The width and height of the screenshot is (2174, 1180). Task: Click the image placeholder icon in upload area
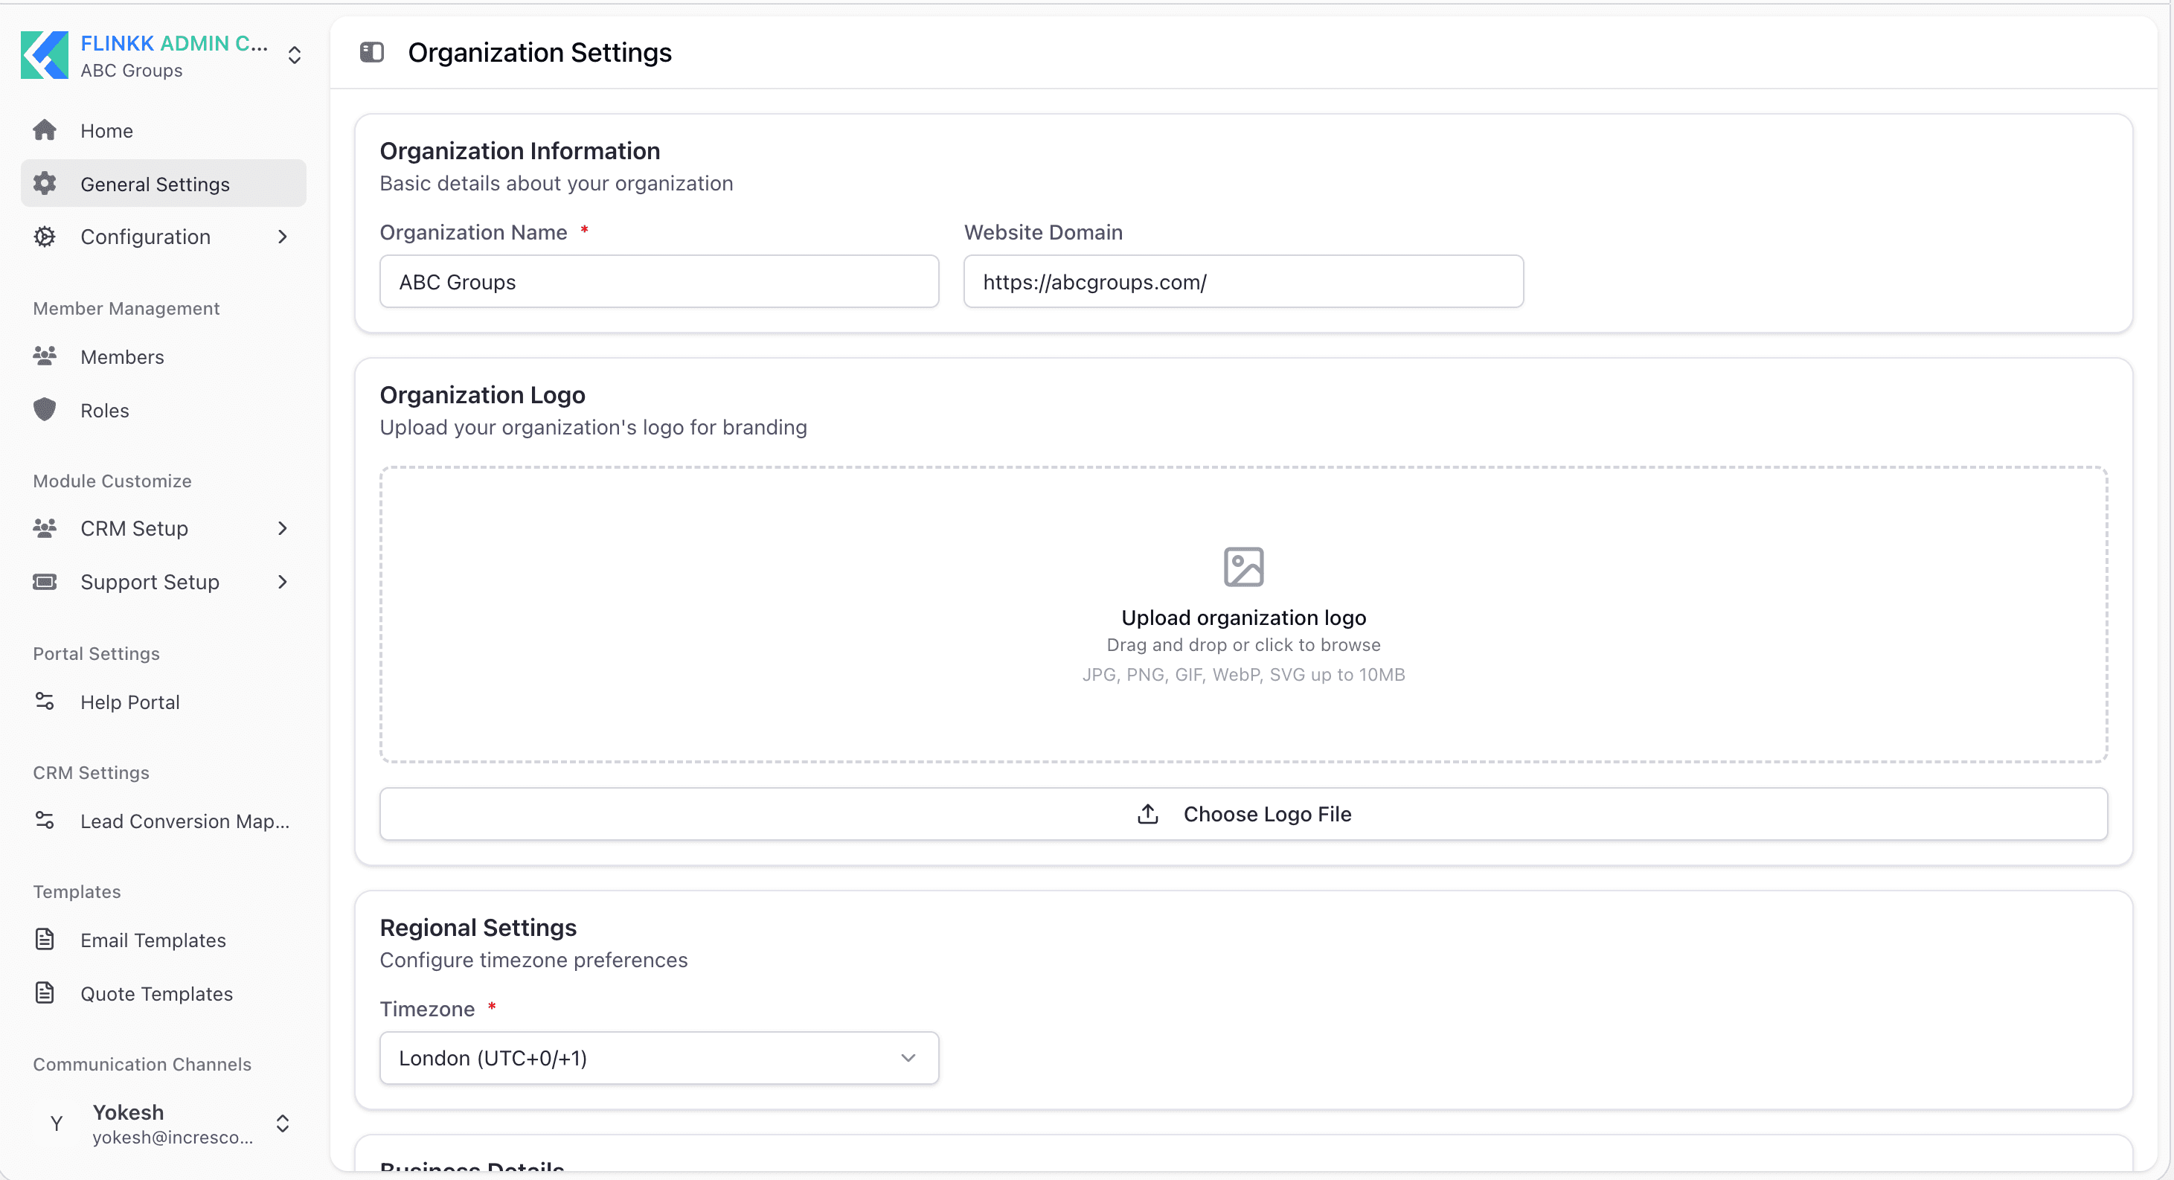click(x=1243, y=566)
